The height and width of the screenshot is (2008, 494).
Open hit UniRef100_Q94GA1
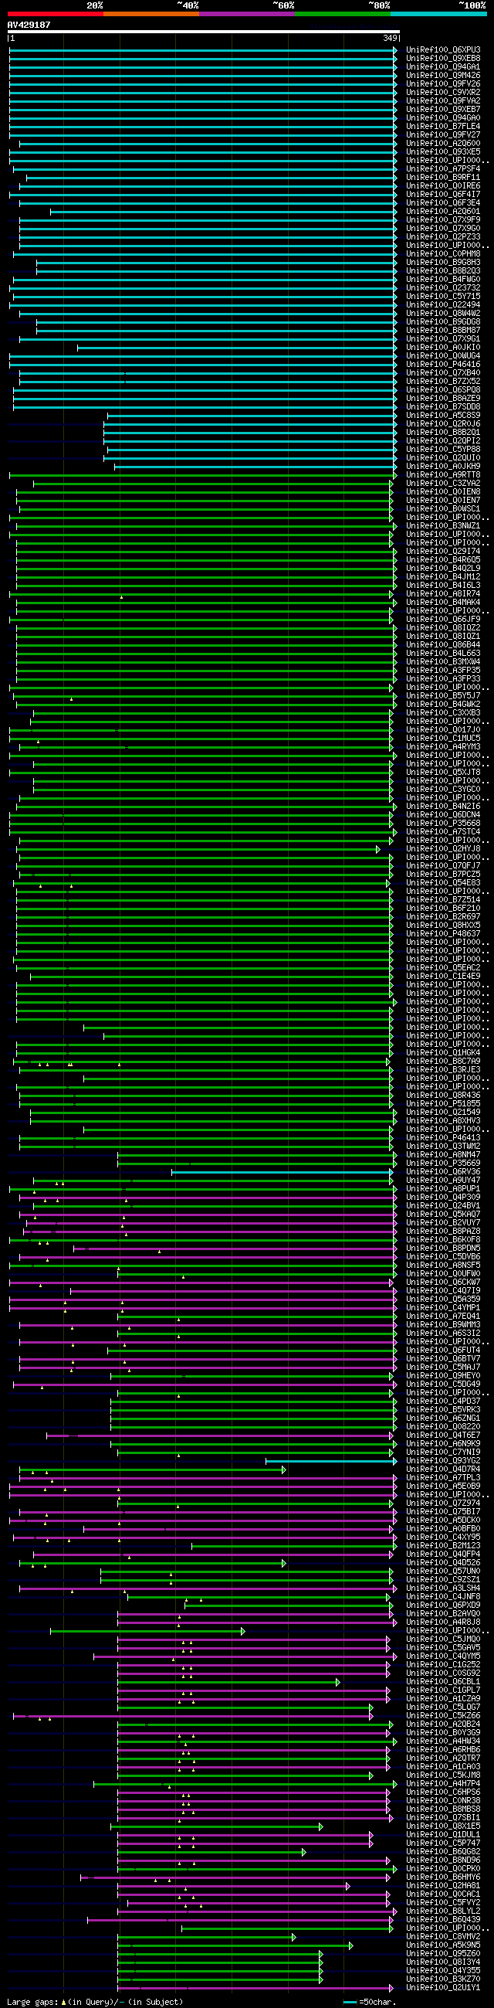[443, 67]
